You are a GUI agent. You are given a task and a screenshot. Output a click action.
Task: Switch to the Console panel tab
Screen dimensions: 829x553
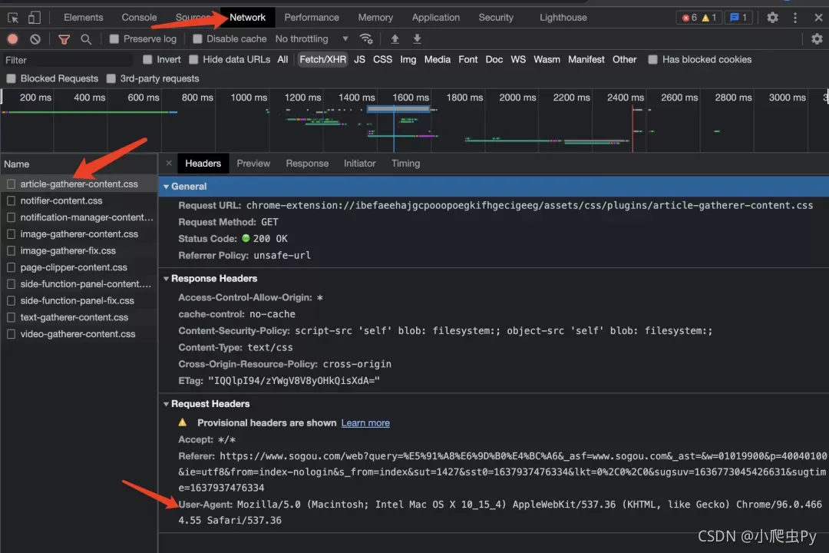(139, 18)
